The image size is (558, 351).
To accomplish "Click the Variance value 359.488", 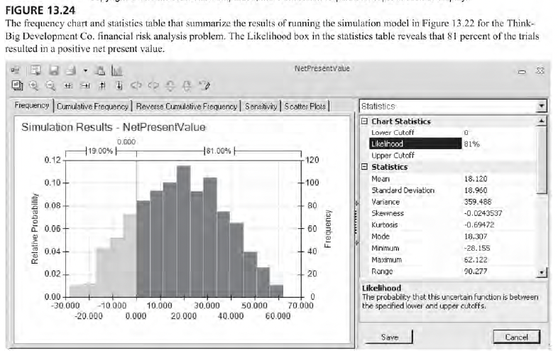I will point(478,202).
